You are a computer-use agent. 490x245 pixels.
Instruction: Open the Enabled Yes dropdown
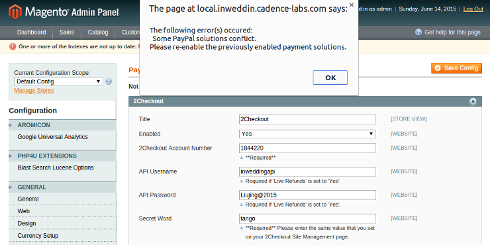coord(307,134)
